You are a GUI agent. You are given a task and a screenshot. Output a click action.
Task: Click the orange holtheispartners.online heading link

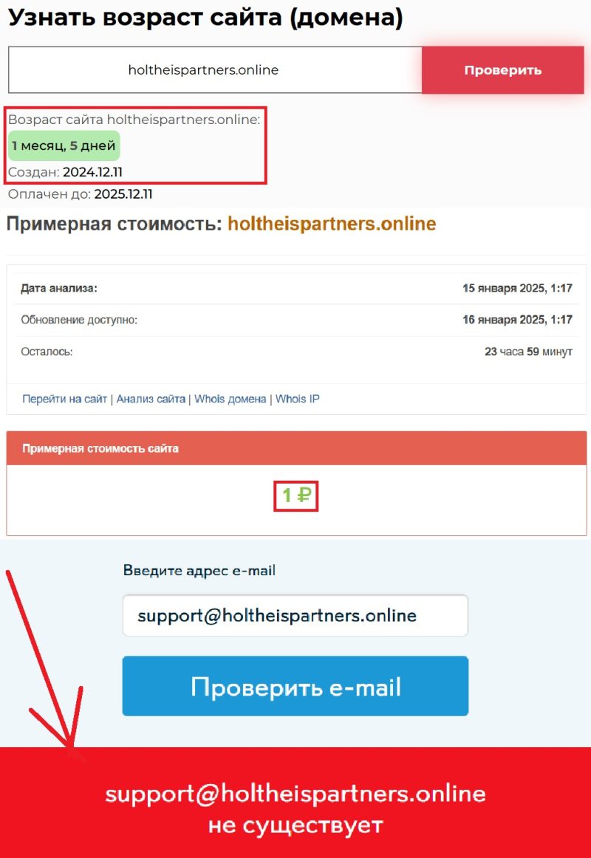pos(332,224)
